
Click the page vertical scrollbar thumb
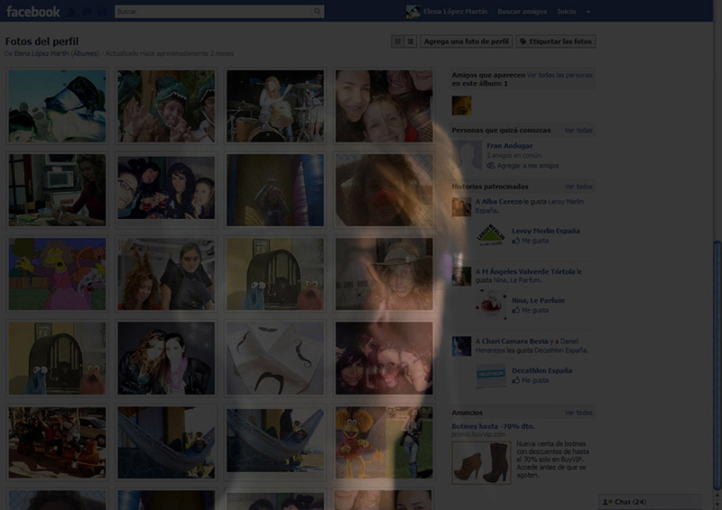pyautogui.click(x=717, y=360)
